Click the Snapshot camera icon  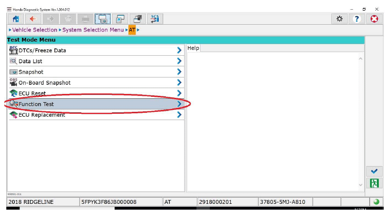[14, 72]
